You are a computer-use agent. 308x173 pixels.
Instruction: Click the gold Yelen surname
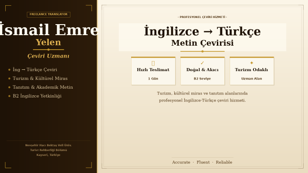pos(48,42)
